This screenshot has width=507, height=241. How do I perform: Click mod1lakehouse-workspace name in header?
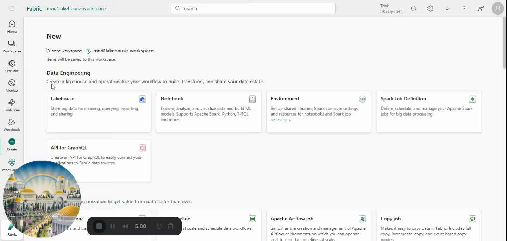click(x=76, y=8)
